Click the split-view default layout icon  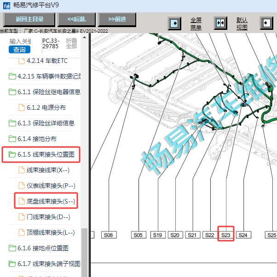tap(220, 23)
